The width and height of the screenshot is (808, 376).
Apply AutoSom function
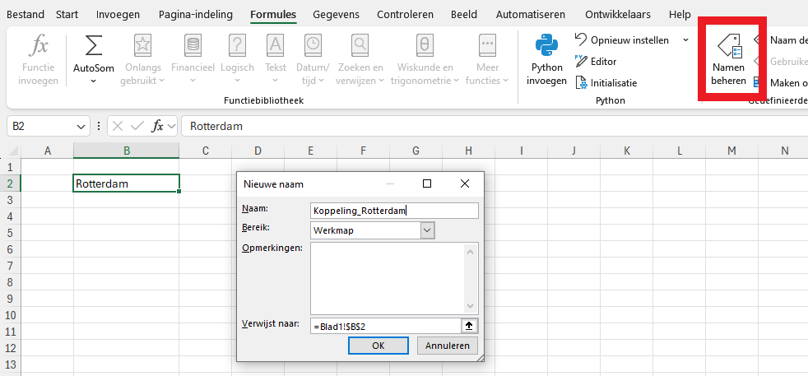(93, 53)
